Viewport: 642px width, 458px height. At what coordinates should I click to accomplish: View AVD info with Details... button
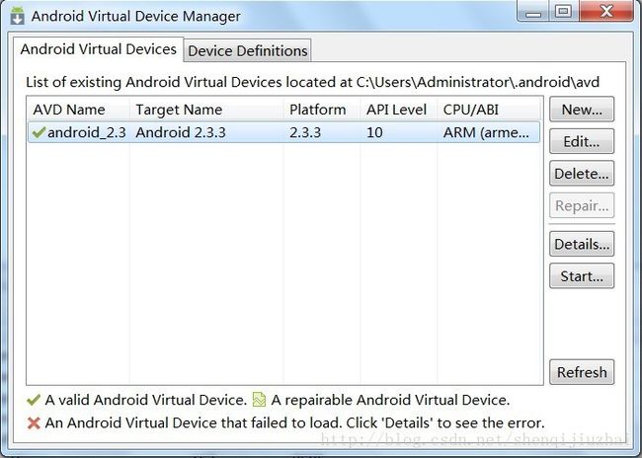point(582,244)
